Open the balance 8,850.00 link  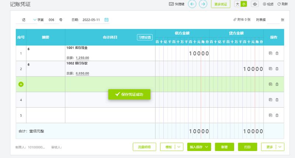pos(82,73)
